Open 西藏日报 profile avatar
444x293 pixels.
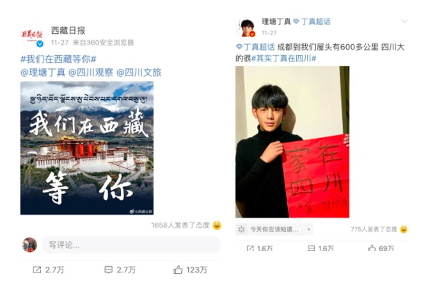click(32, 36)
